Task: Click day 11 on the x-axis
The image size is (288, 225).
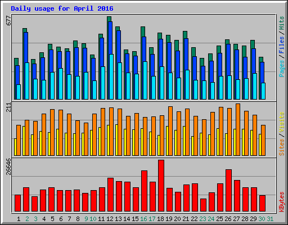Action: pyautogui.click(x=101, y=219)
